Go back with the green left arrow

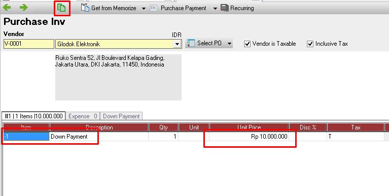click(7, 8)
